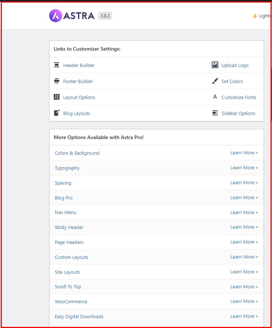Open Blog Layouts settings
The width and height of the screenshot is (272, 328).
(x=76, y=113)
